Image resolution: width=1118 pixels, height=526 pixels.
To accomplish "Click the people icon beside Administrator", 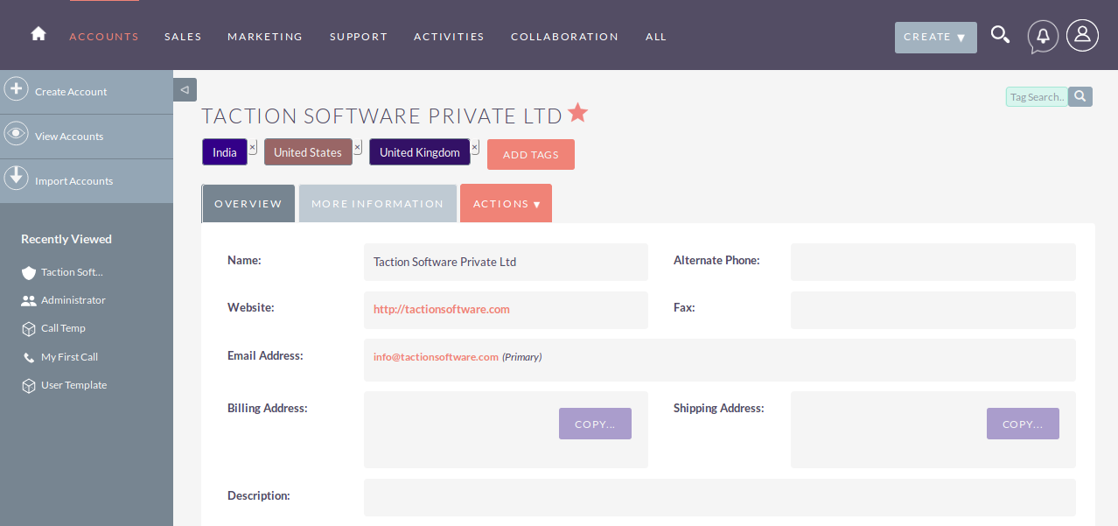I will click(x=29, y=300).
